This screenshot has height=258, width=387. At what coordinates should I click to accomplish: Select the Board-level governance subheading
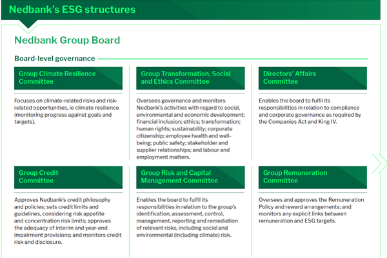tap(55, 59)
